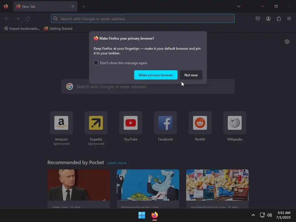The width and height of the screenshot is (296, 222).
Task: Open Save to Pocket icon
Action: pos(258,19)
